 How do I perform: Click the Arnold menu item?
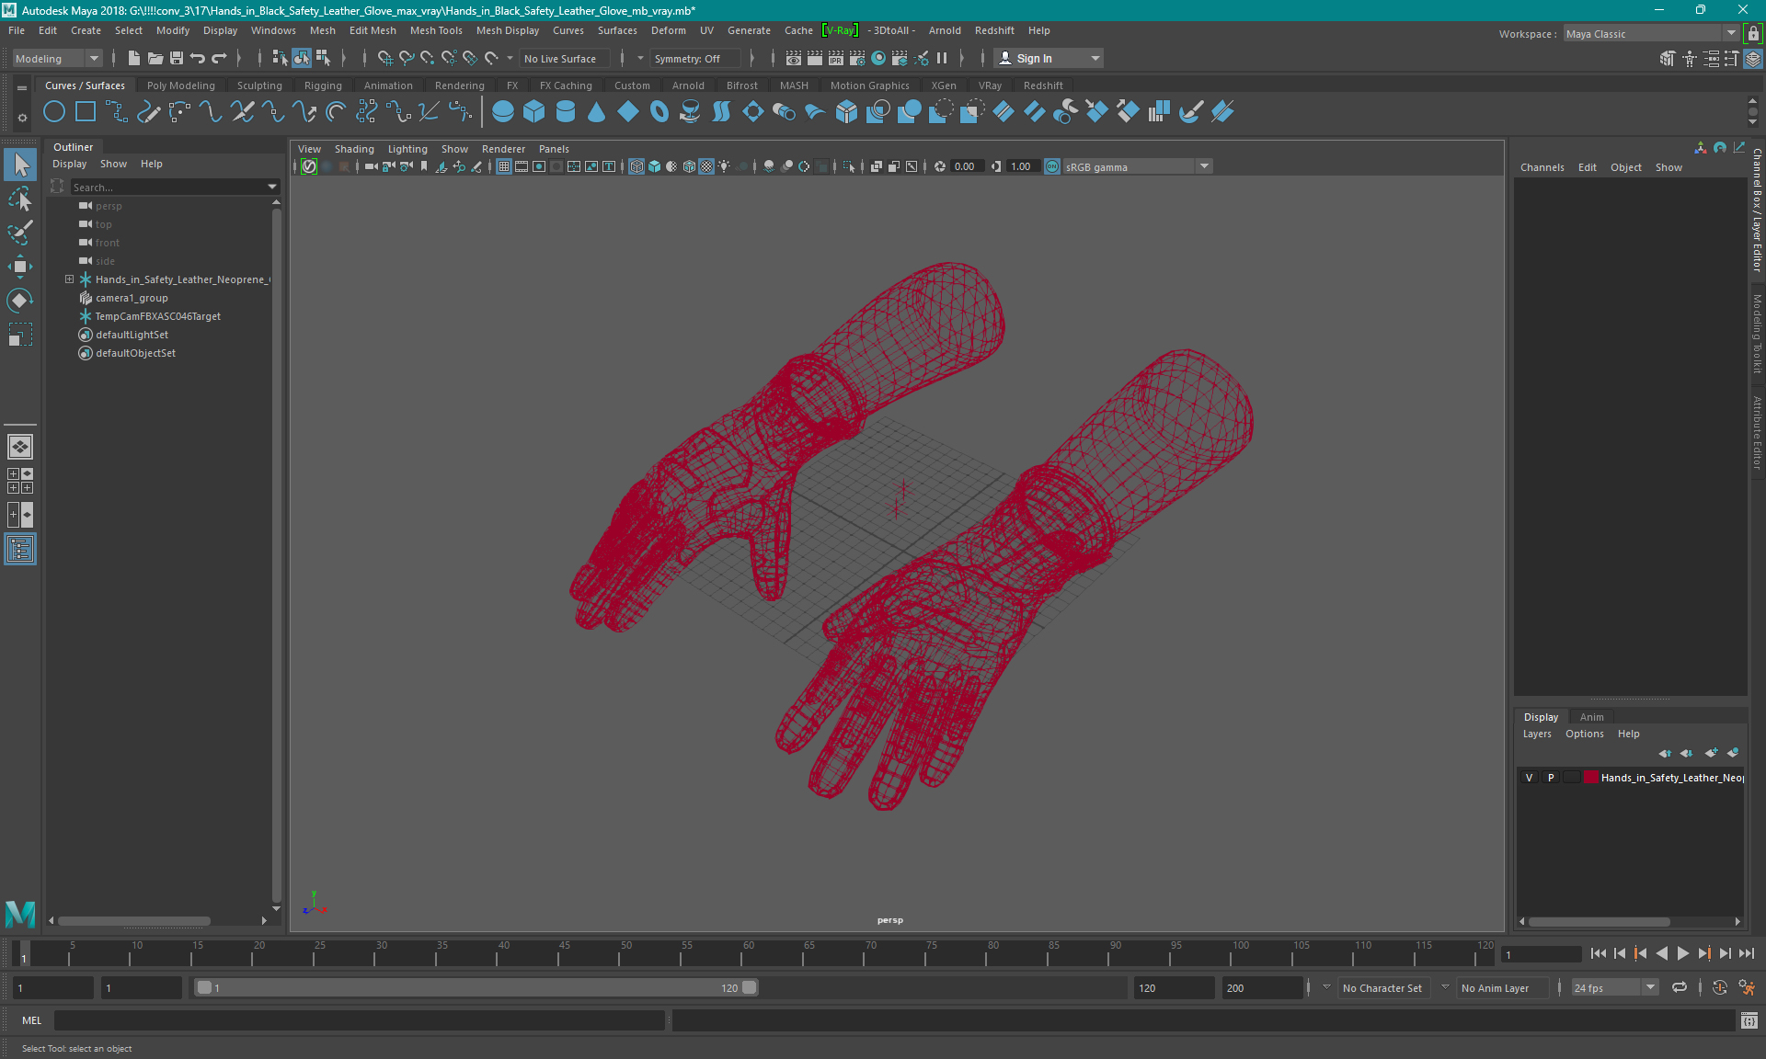945,30
